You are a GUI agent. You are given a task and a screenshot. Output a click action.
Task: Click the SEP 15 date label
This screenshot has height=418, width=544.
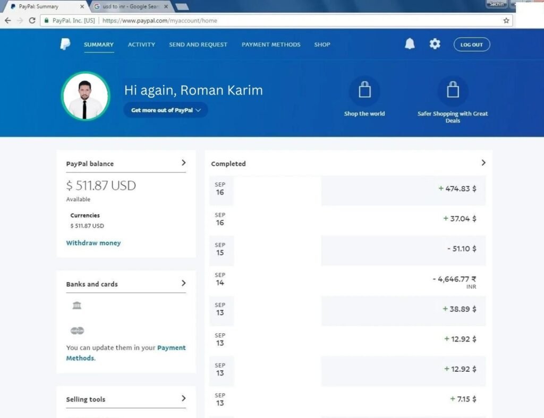(x=220, y=249)
